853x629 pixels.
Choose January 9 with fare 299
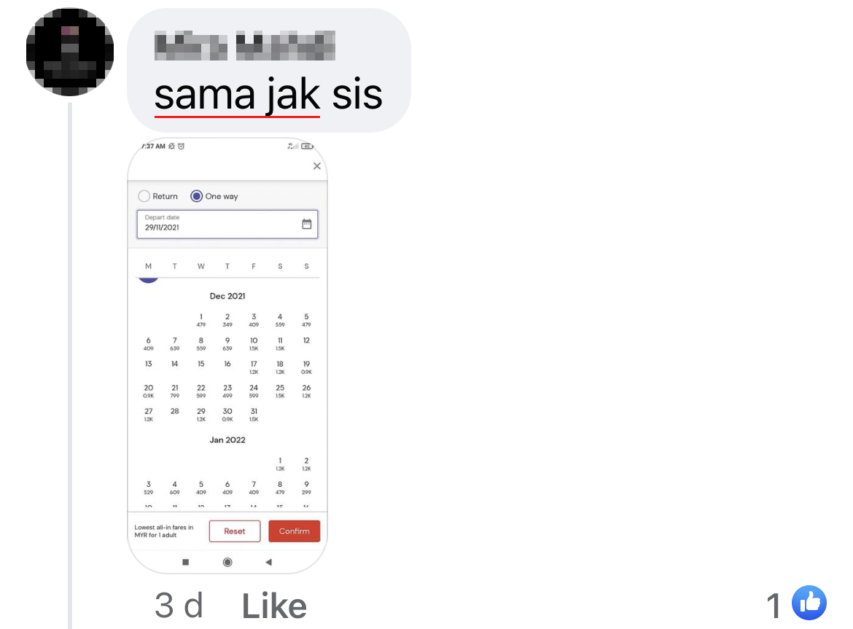(306, 488)
